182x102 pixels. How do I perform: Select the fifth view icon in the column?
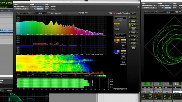click(x=133, y=33)
